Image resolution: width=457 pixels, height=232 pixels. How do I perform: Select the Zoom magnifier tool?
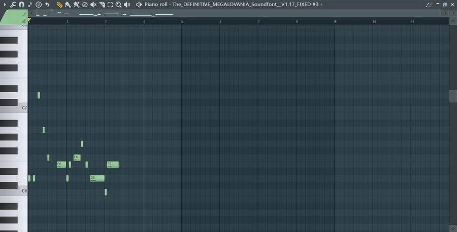118,5
